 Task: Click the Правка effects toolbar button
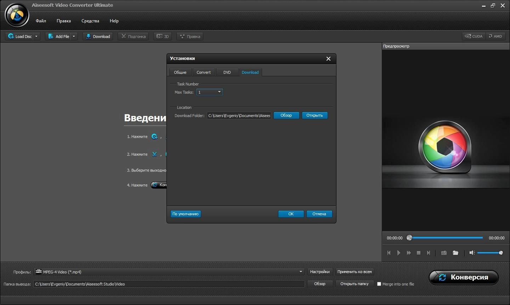(190, 36)
